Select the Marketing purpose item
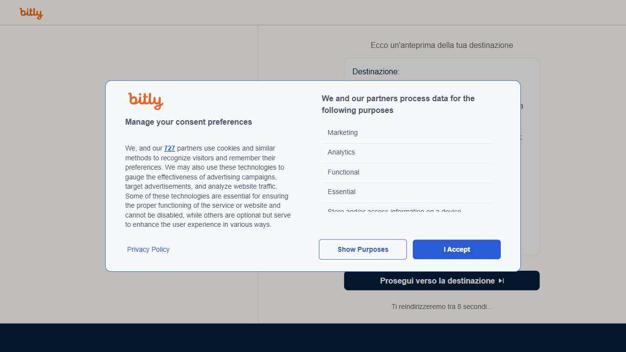 coord(342,132)
